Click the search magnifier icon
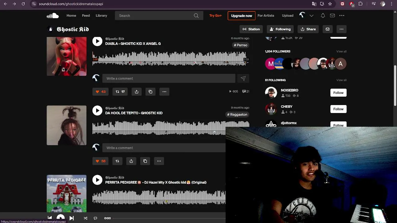Image resolution: width=397 pixels, height=223 pixels. point(196,15)
